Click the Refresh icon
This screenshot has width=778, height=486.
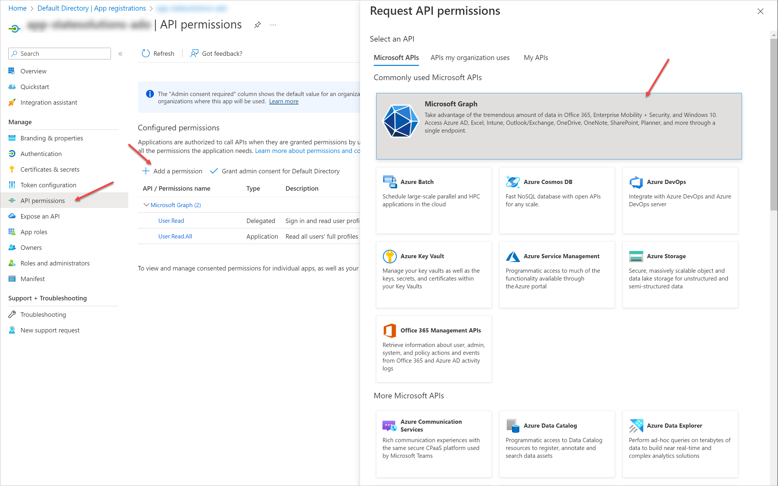[146, 53]
